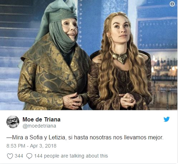Click the 344 likes count
This screenshot has width=178, height=164.
pyautogui.click(x=19, y=156)
